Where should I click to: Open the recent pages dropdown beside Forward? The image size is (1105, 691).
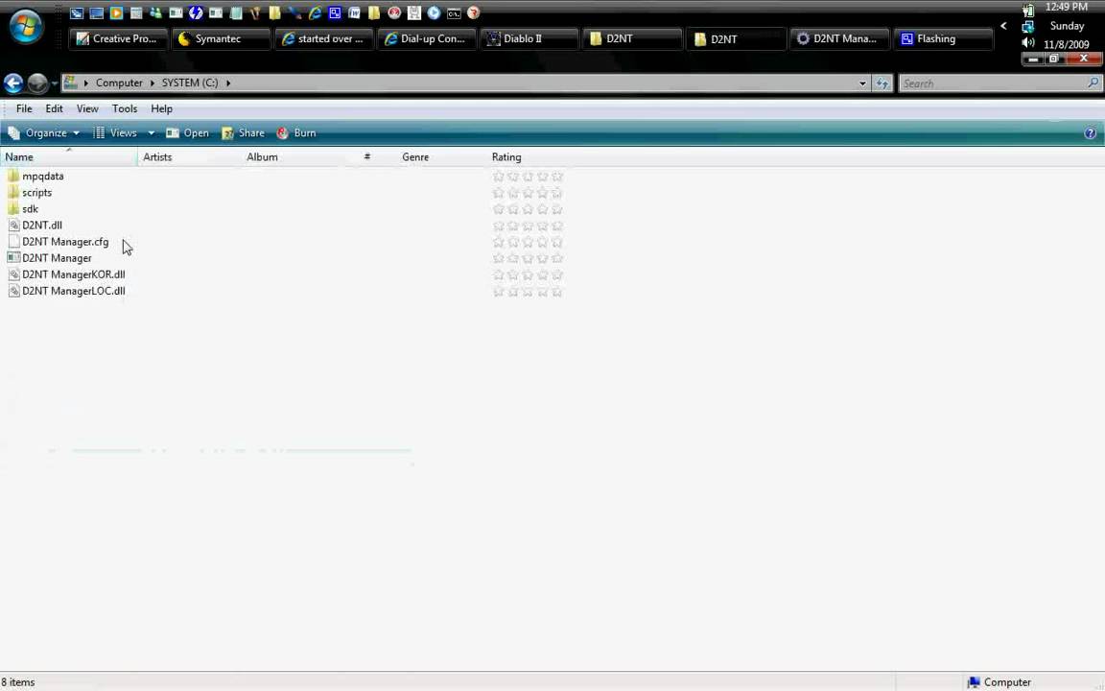(x=55, y=83)
